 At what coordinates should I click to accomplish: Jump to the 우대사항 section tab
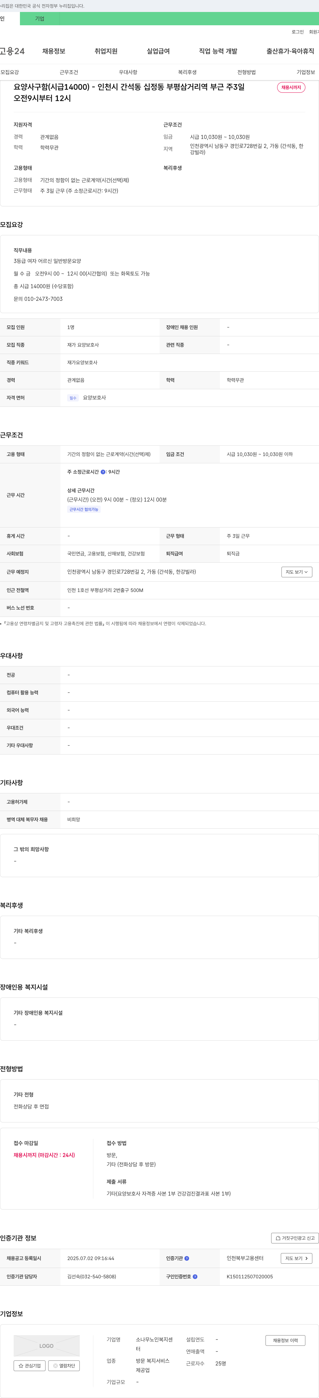[128, 72]
